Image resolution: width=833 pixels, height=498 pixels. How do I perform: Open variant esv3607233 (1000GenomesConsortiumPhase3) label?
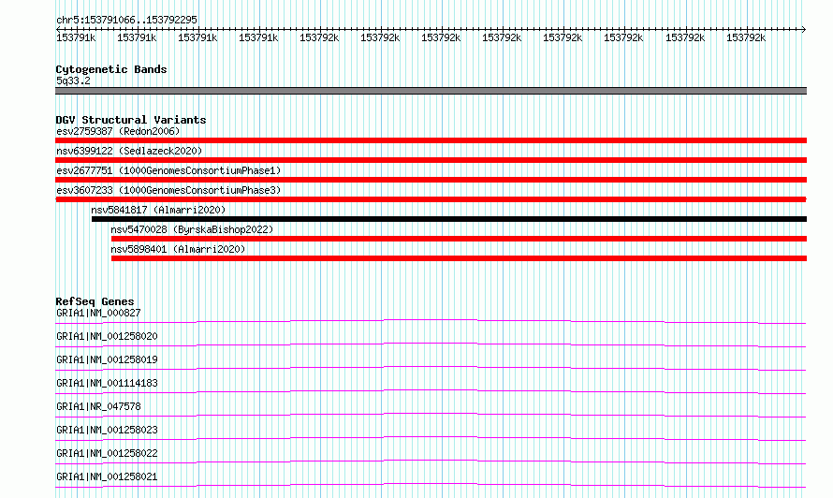[x=168, y=190]
